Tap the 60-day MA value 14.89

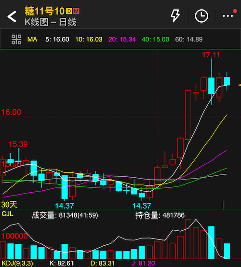[189, 39]
